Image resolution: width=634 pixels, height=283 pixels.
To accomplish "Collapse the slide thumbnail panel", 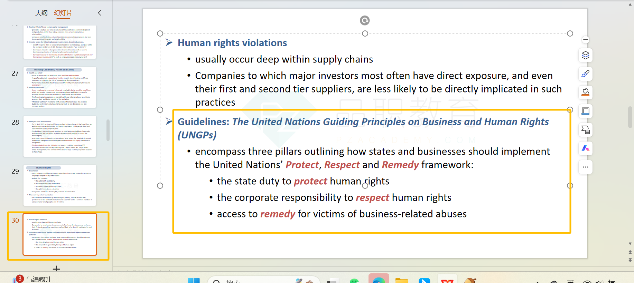I will (x=100, y=13).
